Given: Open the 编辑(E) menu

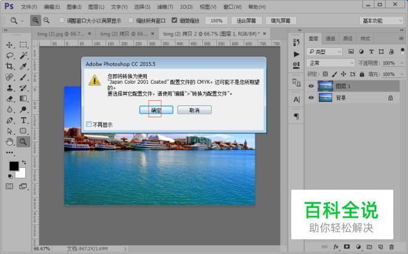Looking at the screenshot, I should point(51,6).
